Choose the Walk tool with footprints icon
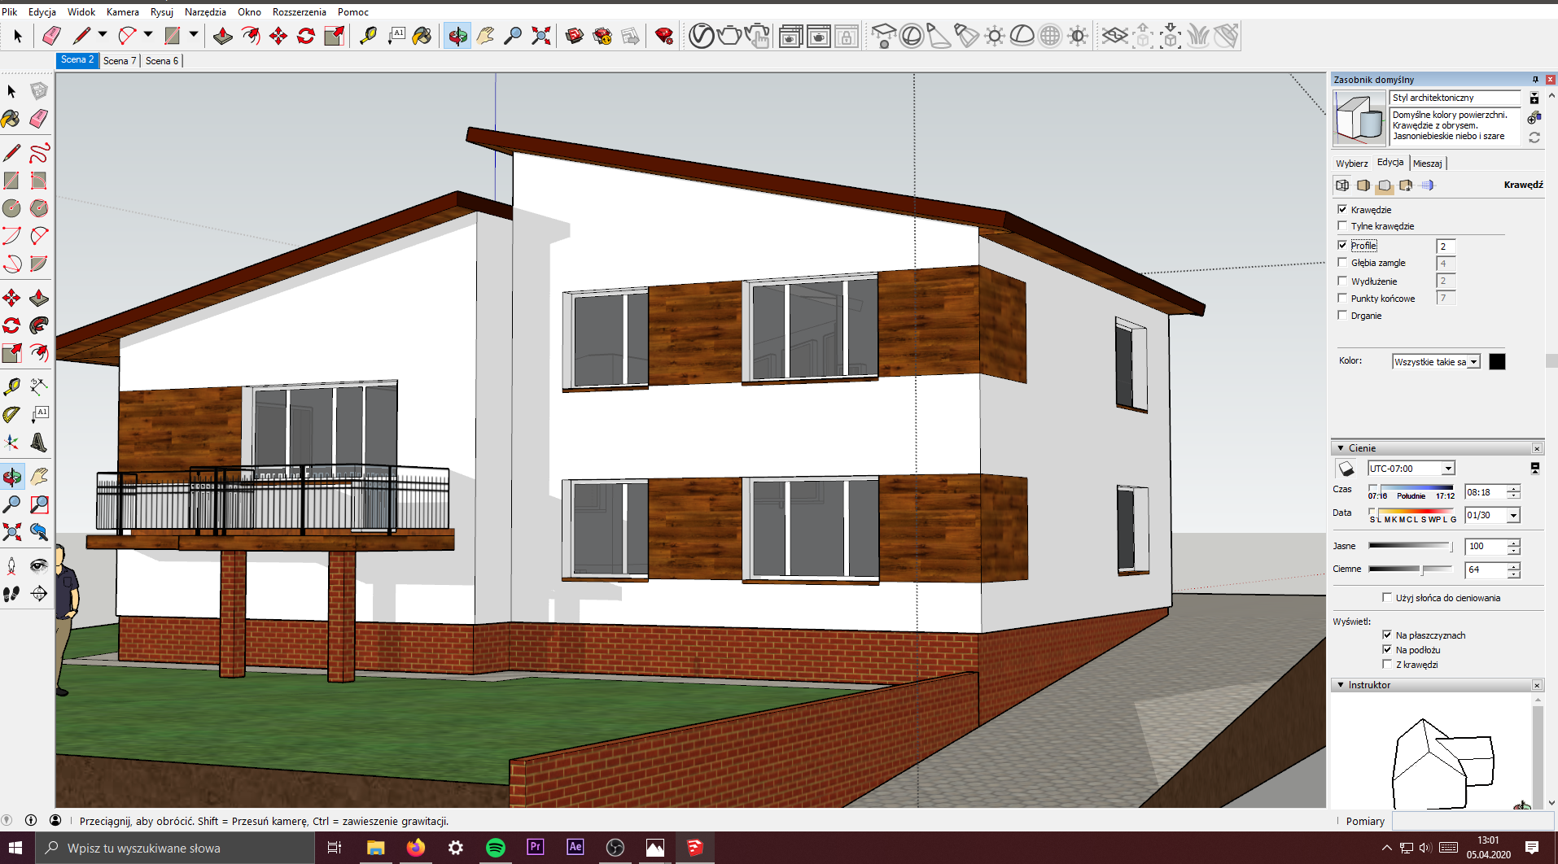This screenshot has height=864, width=1558. (x=11, y=594)
